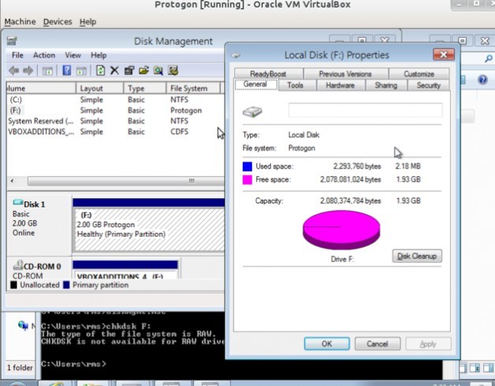The image size is (495, 386).
Task: Open the File menu in Disk Management
Action: 17,55
